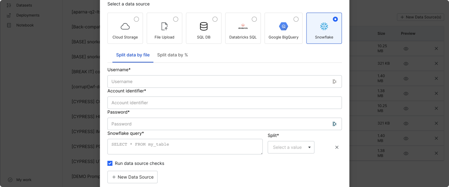Image resolution: width=449 pixels, height=187 pixels.
Task: Switch to Split data by % tab
Action: (172, 55)
